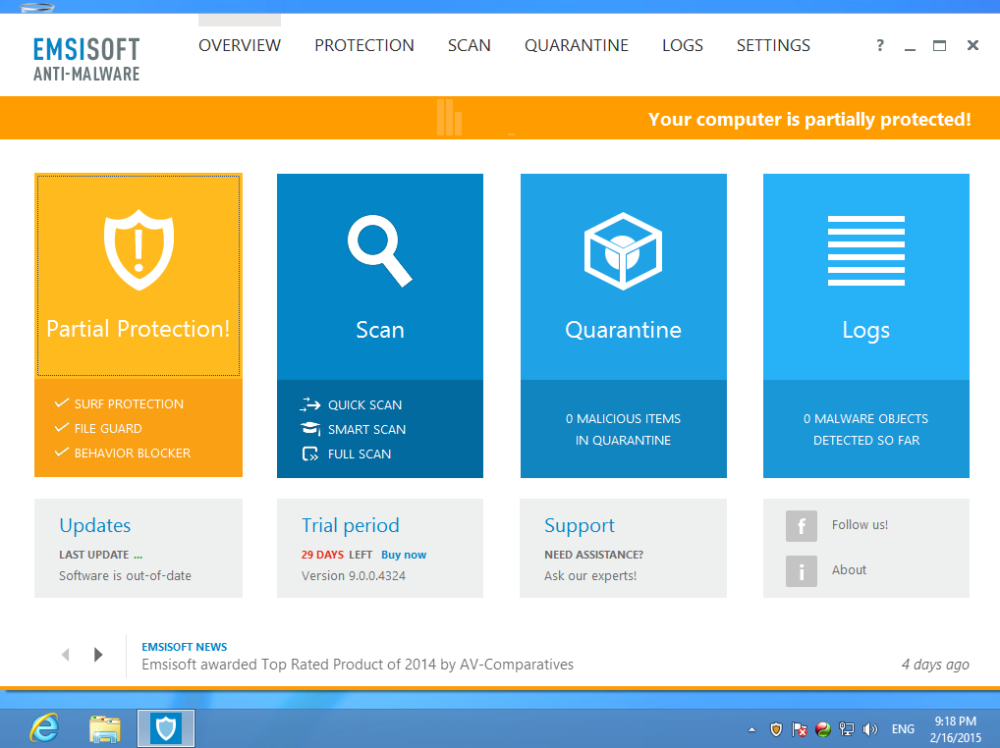The image size is (1000, 748).
Task: Click the info icon next to About
Action: [801, 571]
